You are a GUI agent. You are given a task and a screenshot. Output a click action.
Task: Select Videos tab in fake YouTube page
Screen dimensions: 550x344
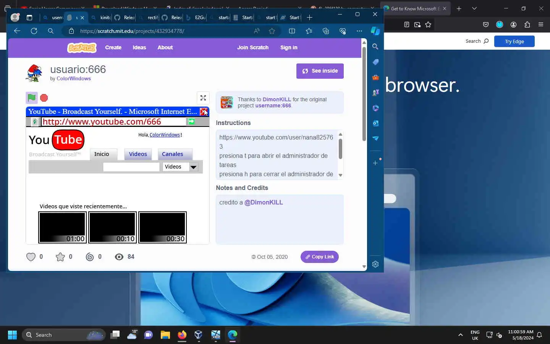pos(138,154)
